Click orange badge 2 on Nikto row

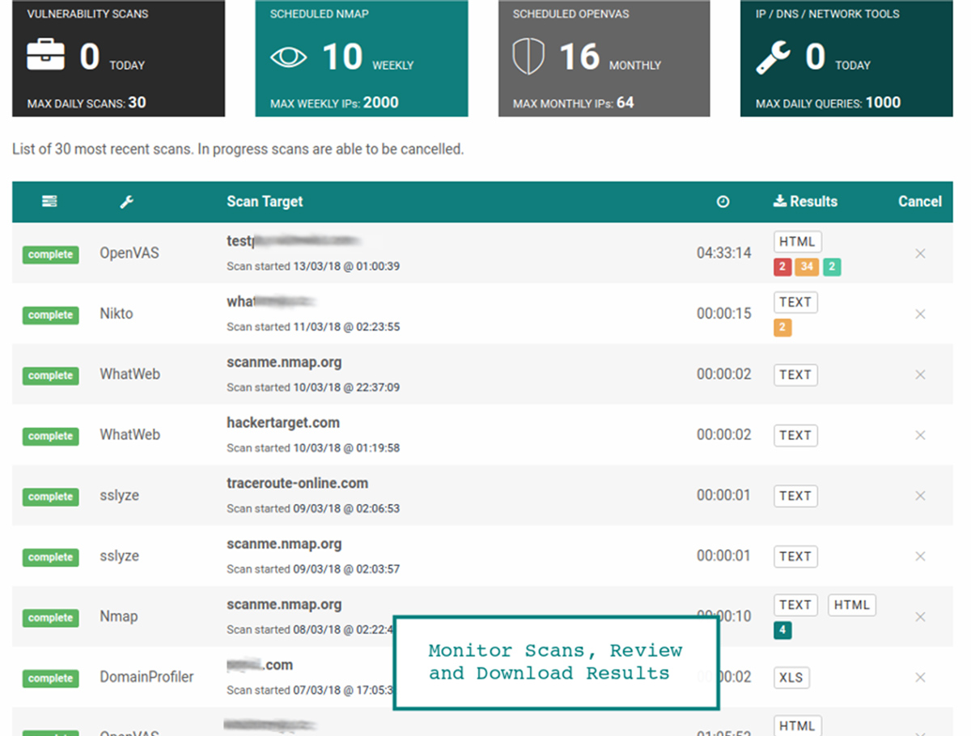[x=782, y=328]
